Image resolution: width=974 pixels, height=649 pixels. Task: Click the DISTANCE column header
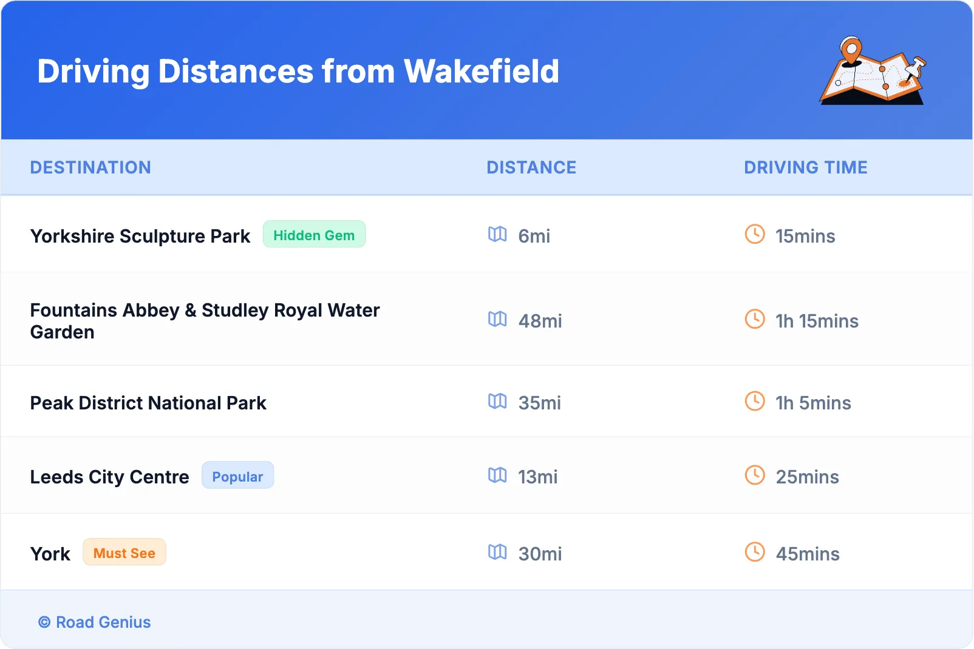click(x=531, y=167)
